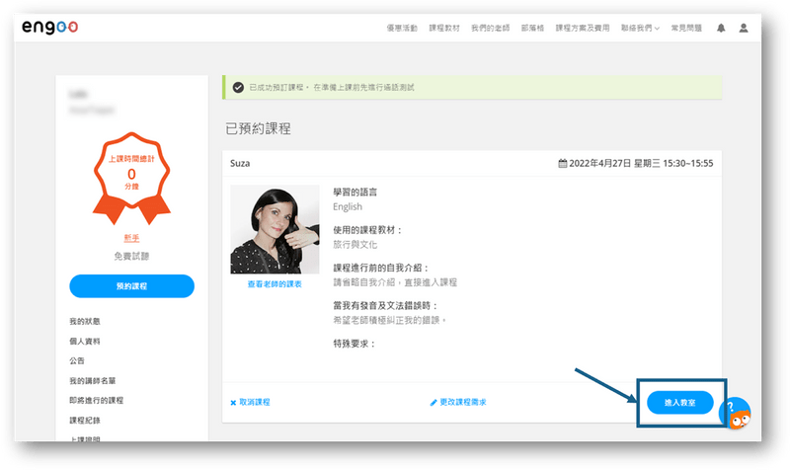Open the 查看老師的課表 link
The height and width of the screenshot is (470, 790).
[275, 283]
